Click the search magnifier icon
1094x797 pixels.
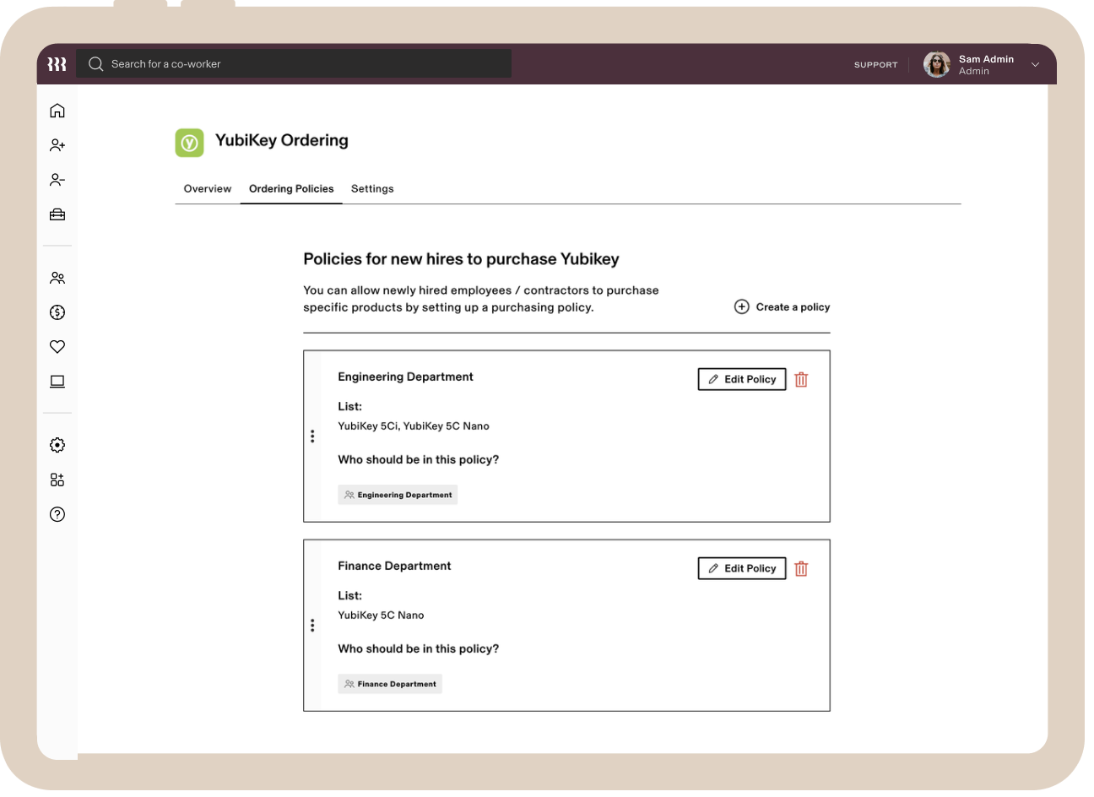click(96, 64)
